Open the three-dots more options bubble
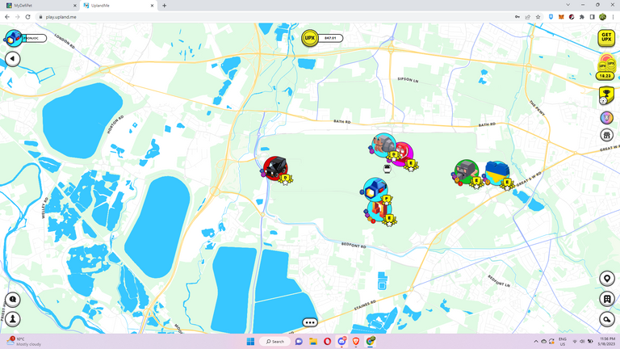Image resolution: width=620 pixels, height=349 pixels. [310, 322]
